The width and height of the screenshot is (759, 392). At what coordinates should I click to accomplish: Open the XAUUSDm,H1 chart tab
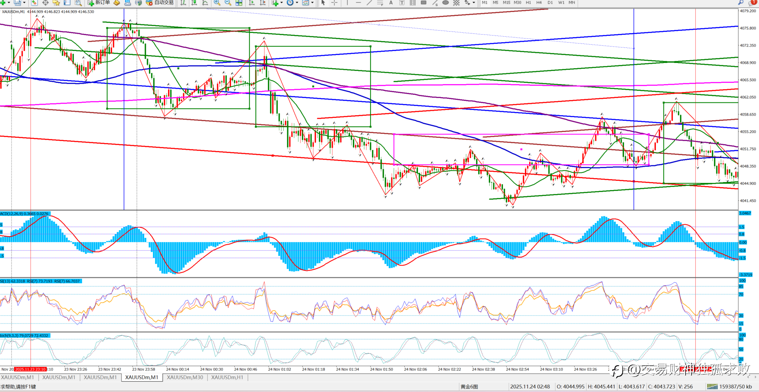227,377
